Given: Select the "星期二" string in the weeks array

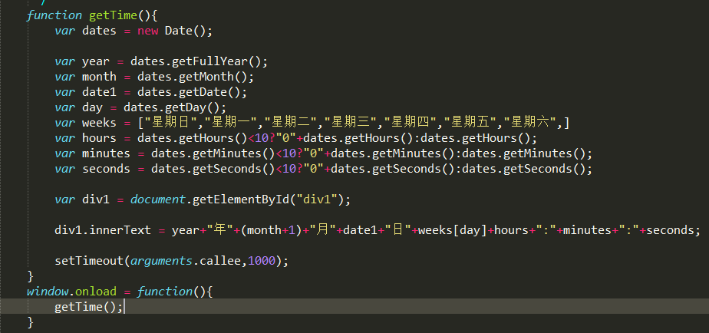Looking at the screenshot, I should click(292, 123).
